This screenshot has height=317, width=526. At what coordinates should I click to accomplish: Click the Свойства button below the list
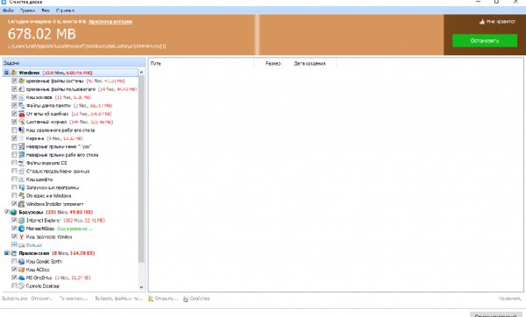(x=196, y=299)
